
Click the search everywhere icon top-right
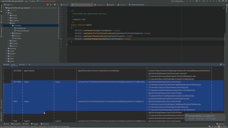point(227,1)
